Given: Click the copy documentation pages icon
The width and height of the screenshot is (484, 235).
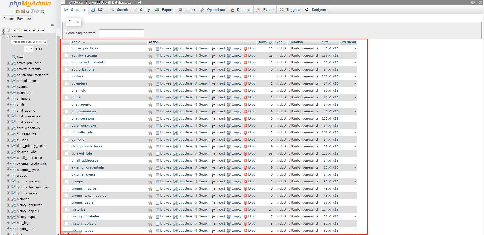Looking at the screenshot, I should click(x=32, y=11).
